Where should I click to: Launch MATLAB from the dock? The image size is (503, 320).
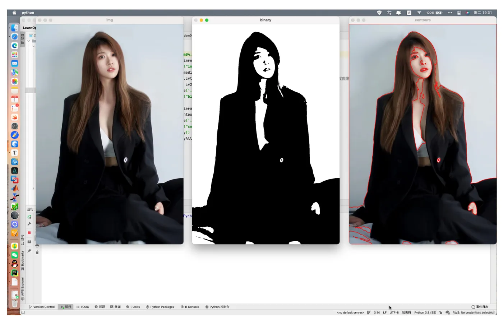click(x=14, y=189)
